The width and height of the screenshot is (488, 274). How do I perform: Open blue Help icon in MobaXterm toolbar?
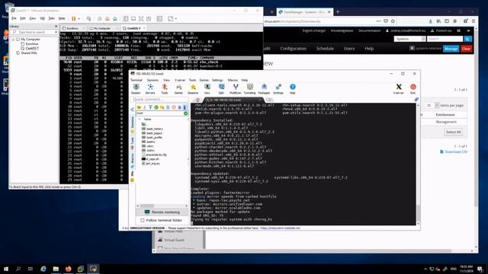pyautogui.click(x=293, y=88)
